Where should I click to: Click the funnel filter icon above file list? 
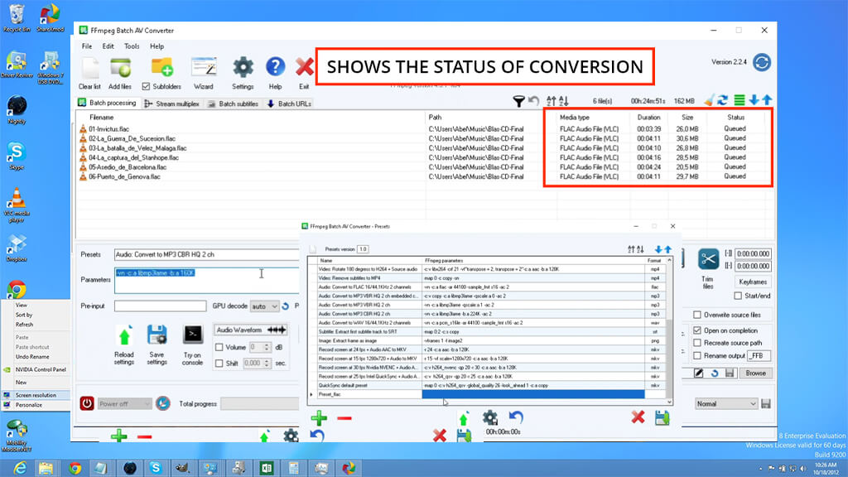point(518,100)
